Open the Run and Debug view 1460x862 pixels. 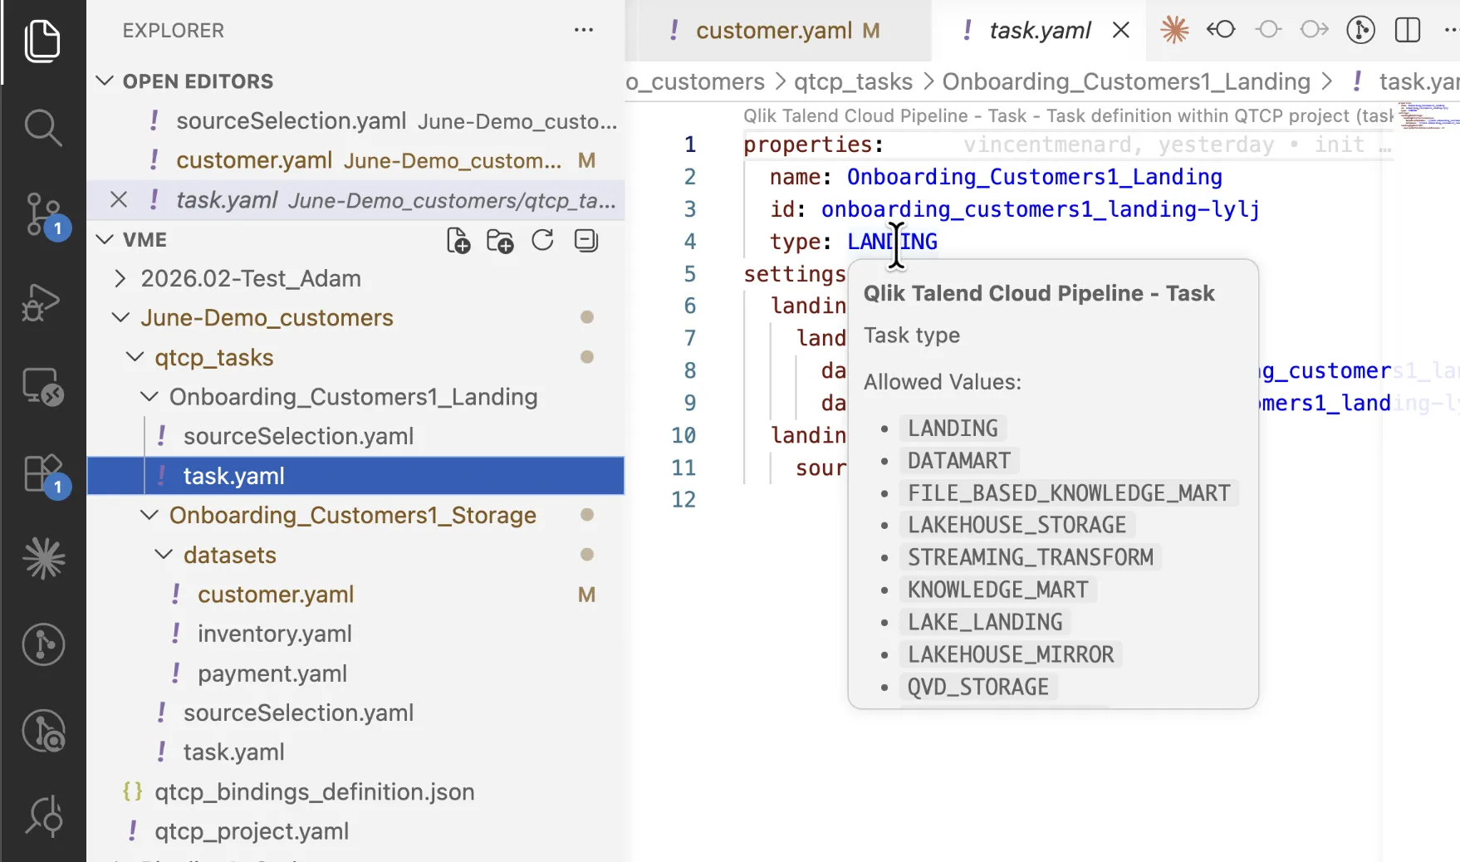42,302
